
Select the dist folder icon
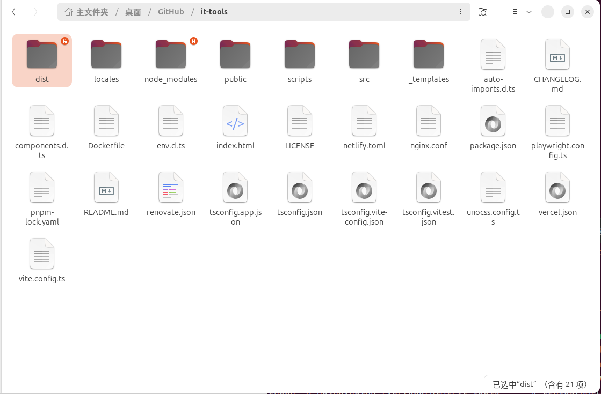[x=42, y=54]
